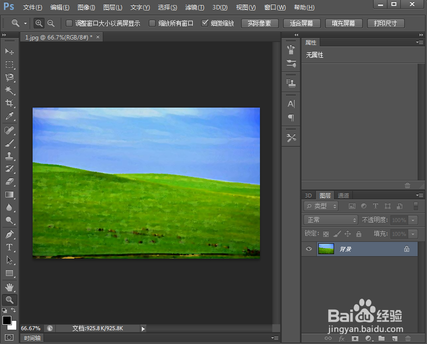Hide the 背景 layer visibility eye
This screenshot has height=344, width=427.
[309, 249]
